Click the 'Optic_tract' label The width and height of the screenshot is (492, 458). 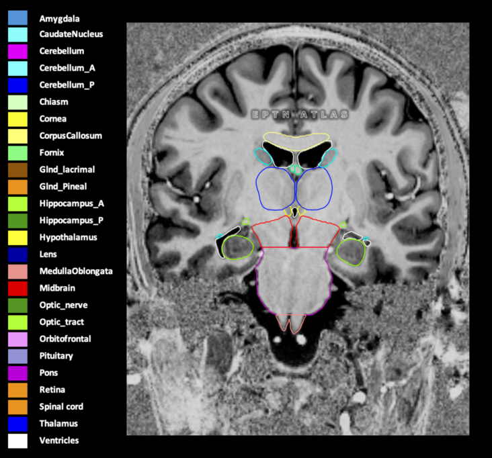coord(62,322)
